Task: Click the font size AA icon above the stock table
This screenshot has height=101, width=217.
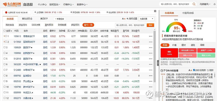Action: tap(124, 19)
